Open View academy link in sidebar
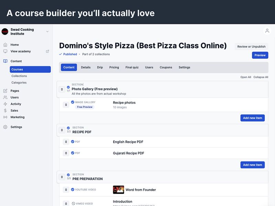This screenshot has height=206, width=275. [21, 51]
